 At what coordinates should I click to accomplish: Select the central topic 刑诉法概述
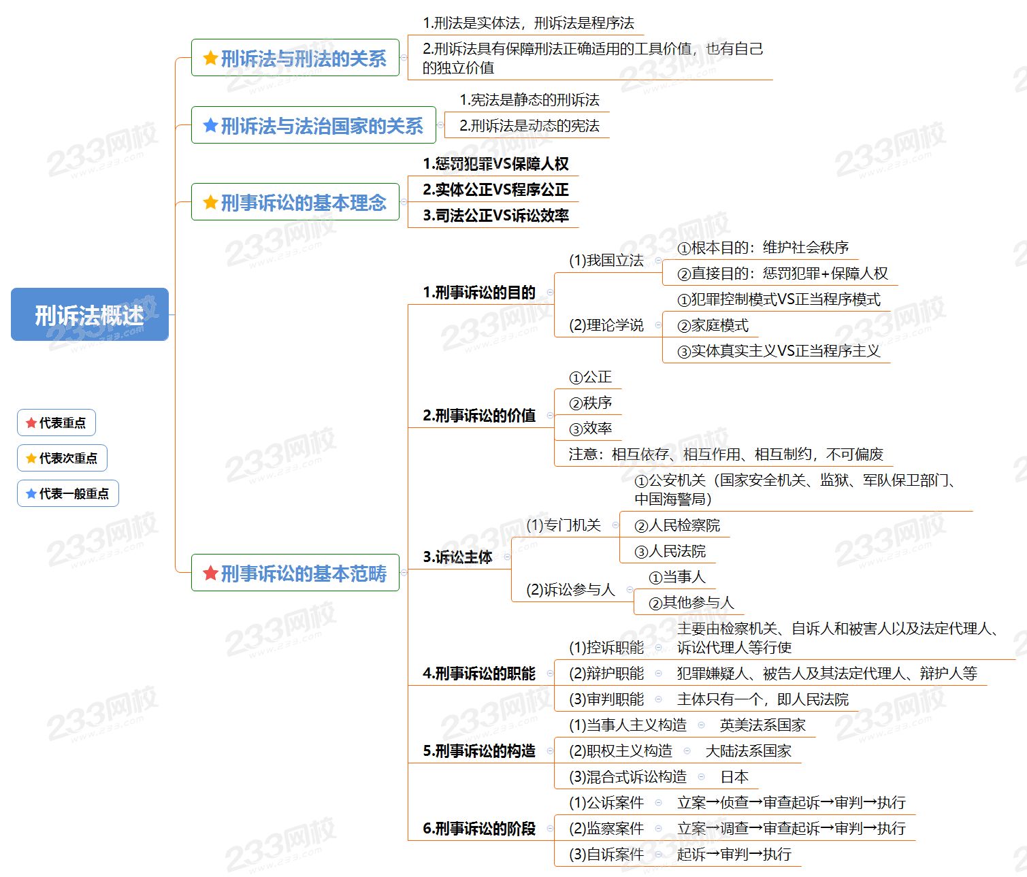(89, 314)
